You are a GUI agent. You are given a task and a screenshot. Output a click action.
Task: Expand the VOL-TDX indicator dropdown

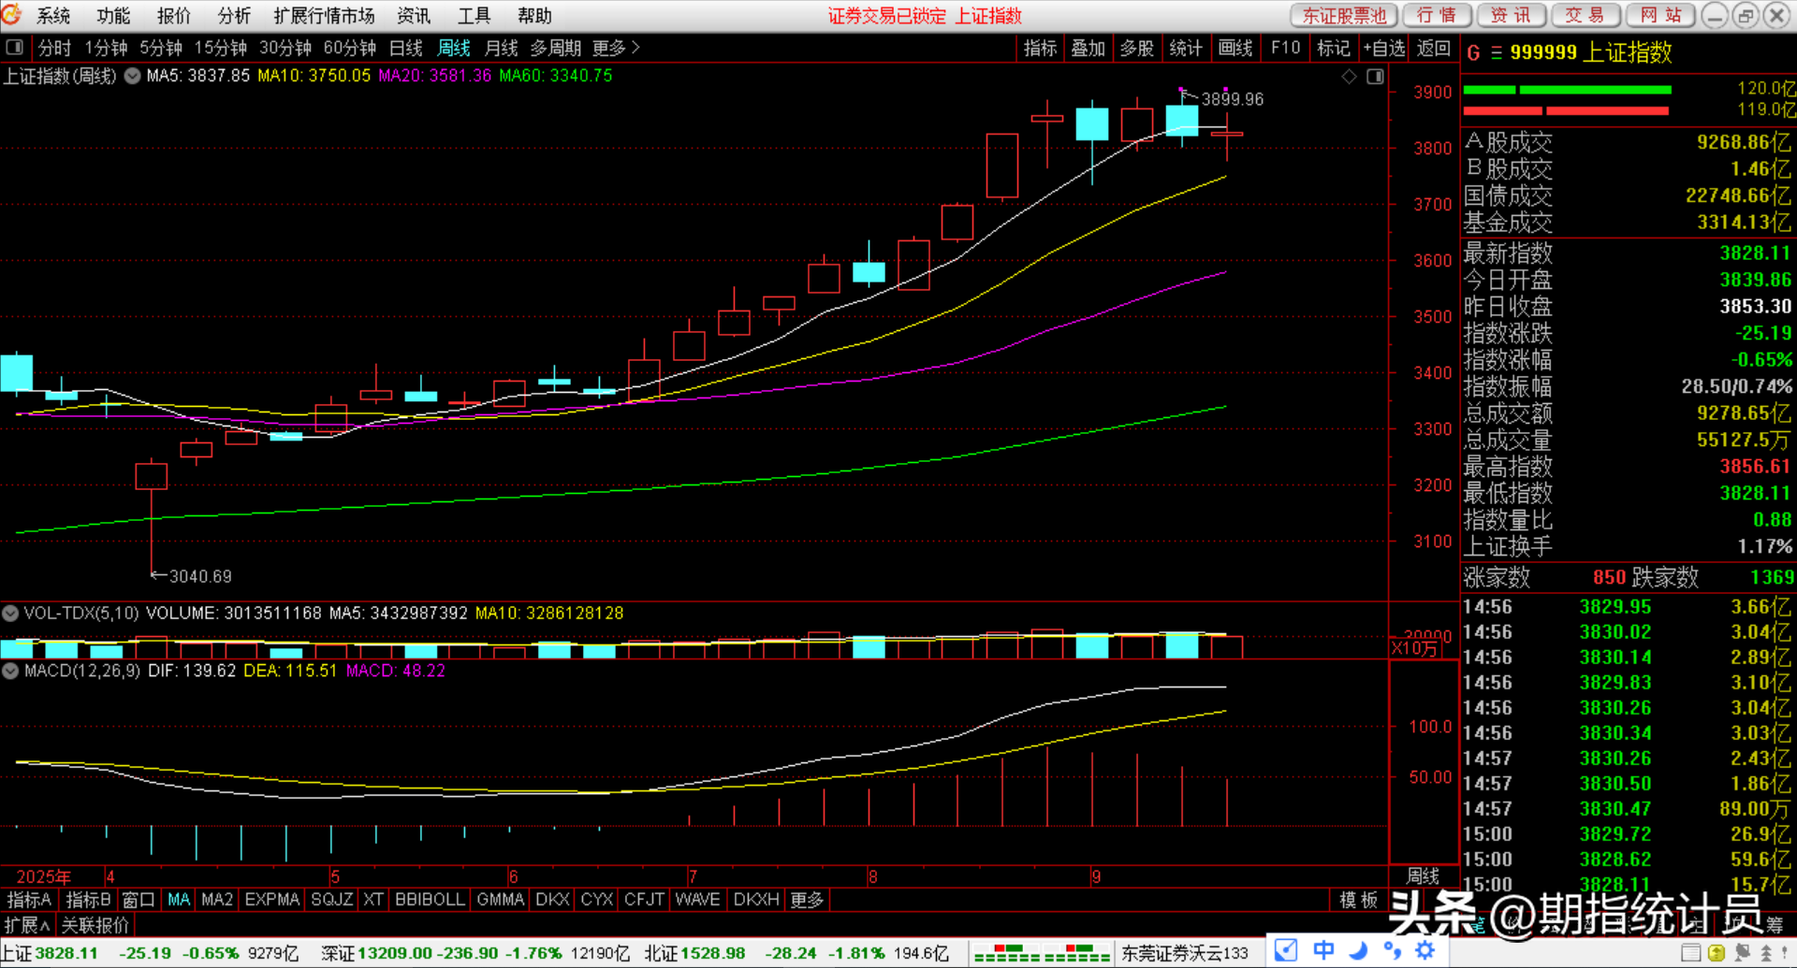10,614
